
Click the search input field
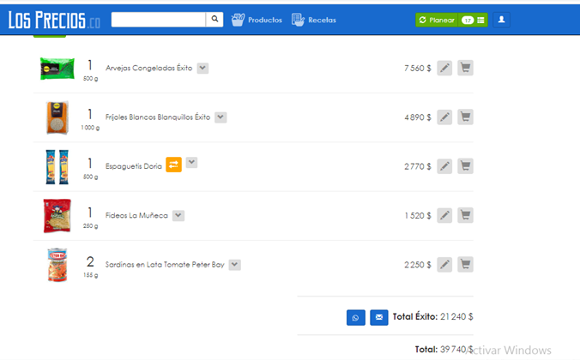coord(159,20)
